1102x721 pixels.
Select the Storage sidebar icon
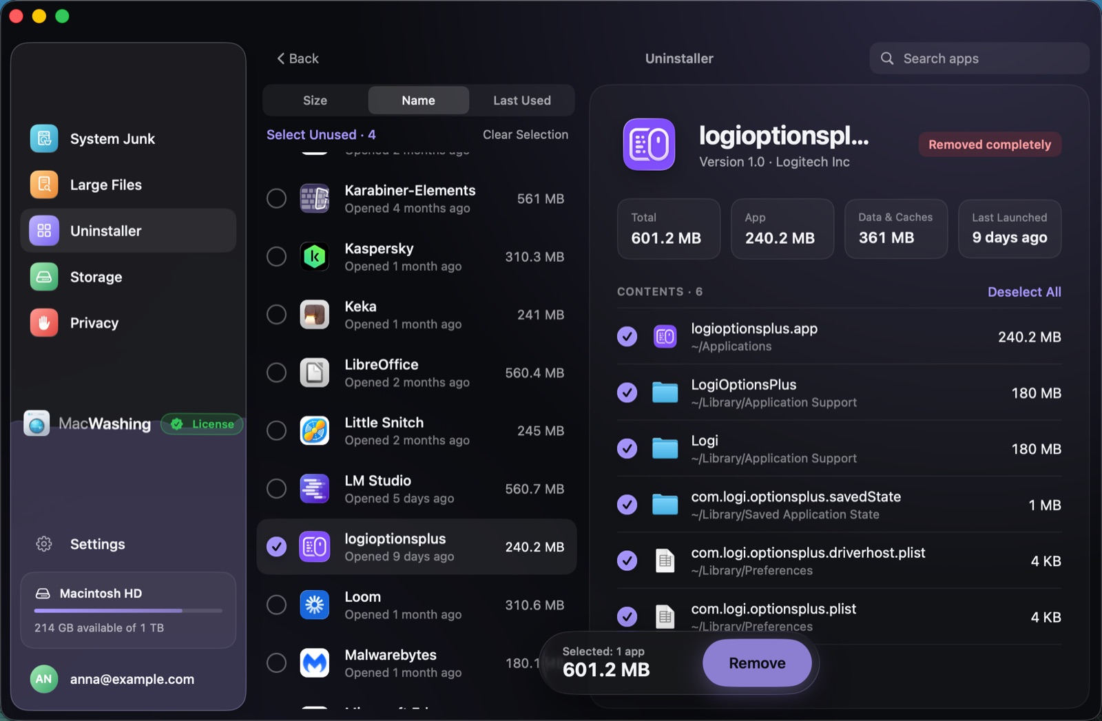click(44, 277)
